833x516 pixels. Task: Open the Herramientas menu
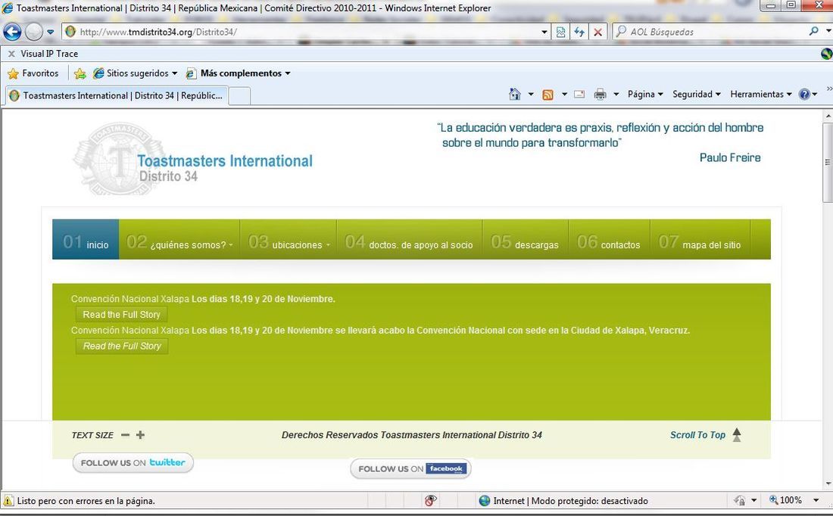click(x=761, y=94)
